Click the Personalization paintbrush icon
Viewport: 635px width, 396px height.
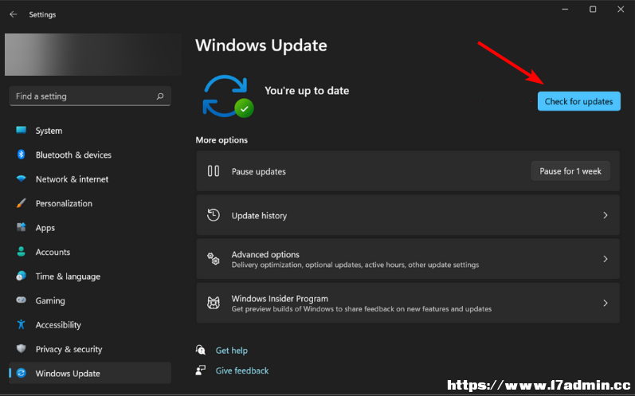21,203
